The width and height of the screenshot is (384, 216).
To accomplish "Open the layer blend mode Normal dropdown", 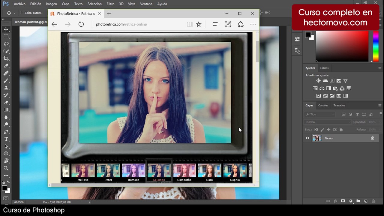I will tap(328, 122).
